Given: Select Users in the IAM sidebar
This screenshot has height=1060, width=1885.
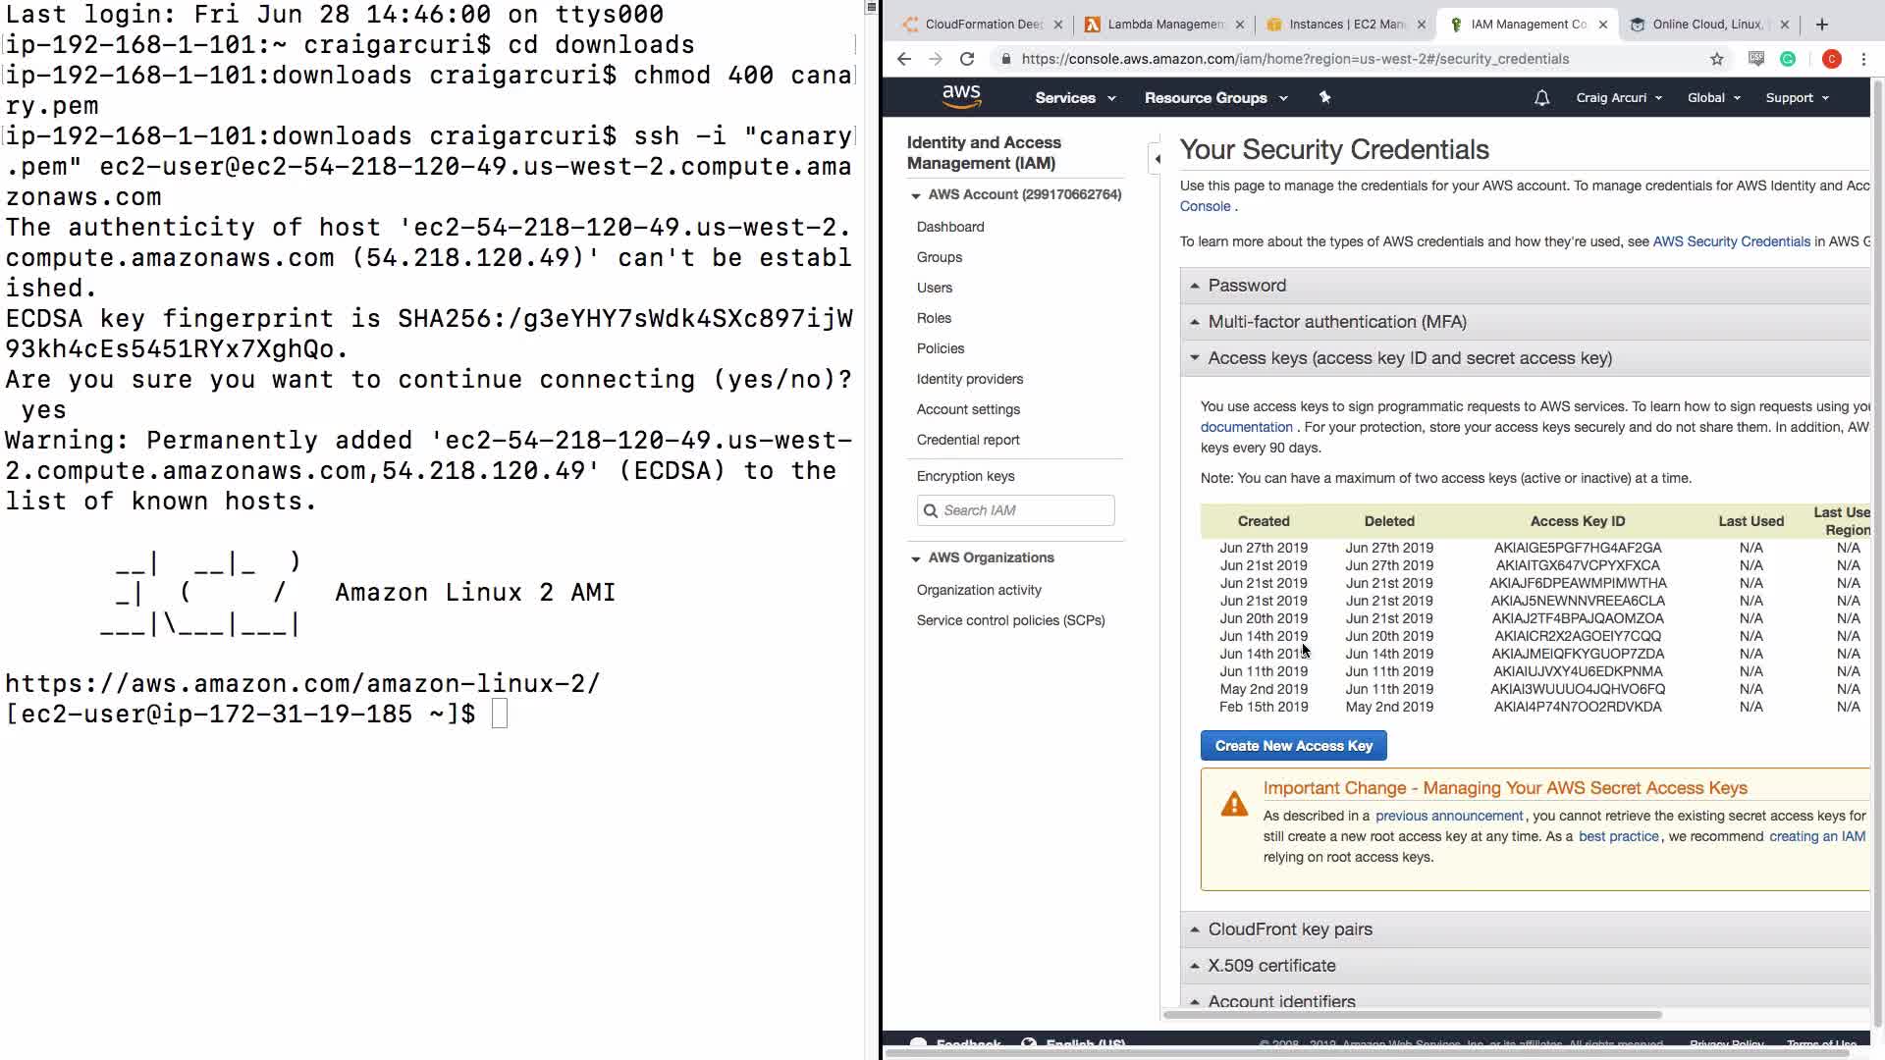Looking at the screenshot, I should pyautogui.click(x=934, y=288).
